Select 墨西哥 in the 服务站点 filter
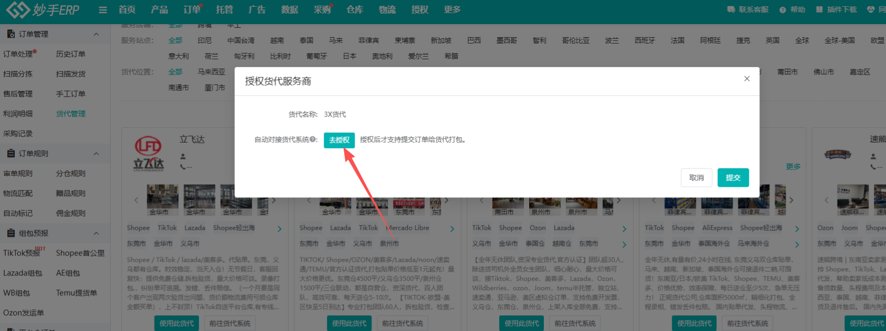886x331 pixels. pos(507,40)
